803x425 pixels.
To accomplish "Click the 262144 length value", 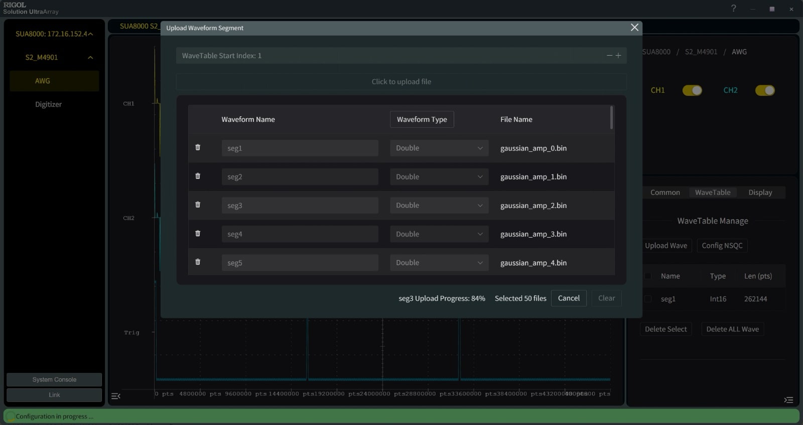I will [x=755, y=299].
